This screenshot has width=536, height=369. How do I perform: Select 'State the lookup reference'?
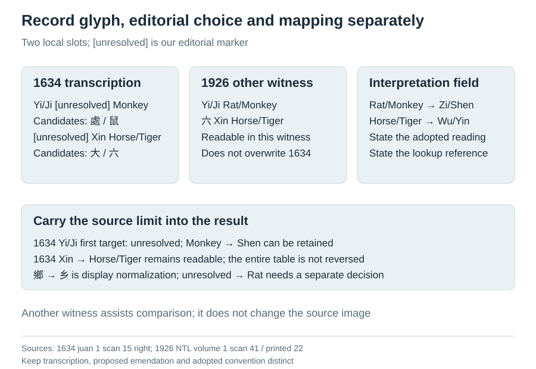tap(428, 153)
